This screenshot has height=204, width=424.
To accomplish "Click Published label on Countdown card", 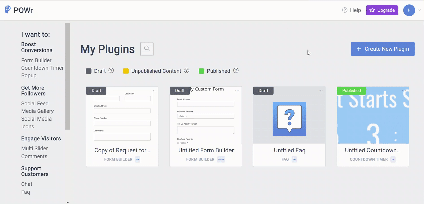I will 352,90.
